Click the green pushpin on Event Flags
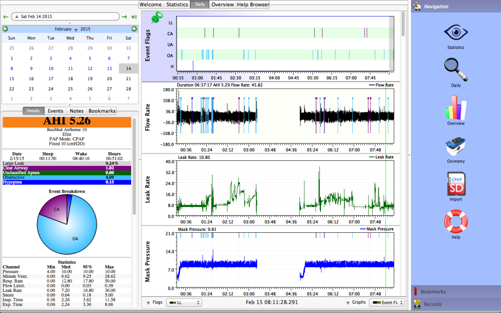This screenshot has height=313, width=501. tap(158, 18)
